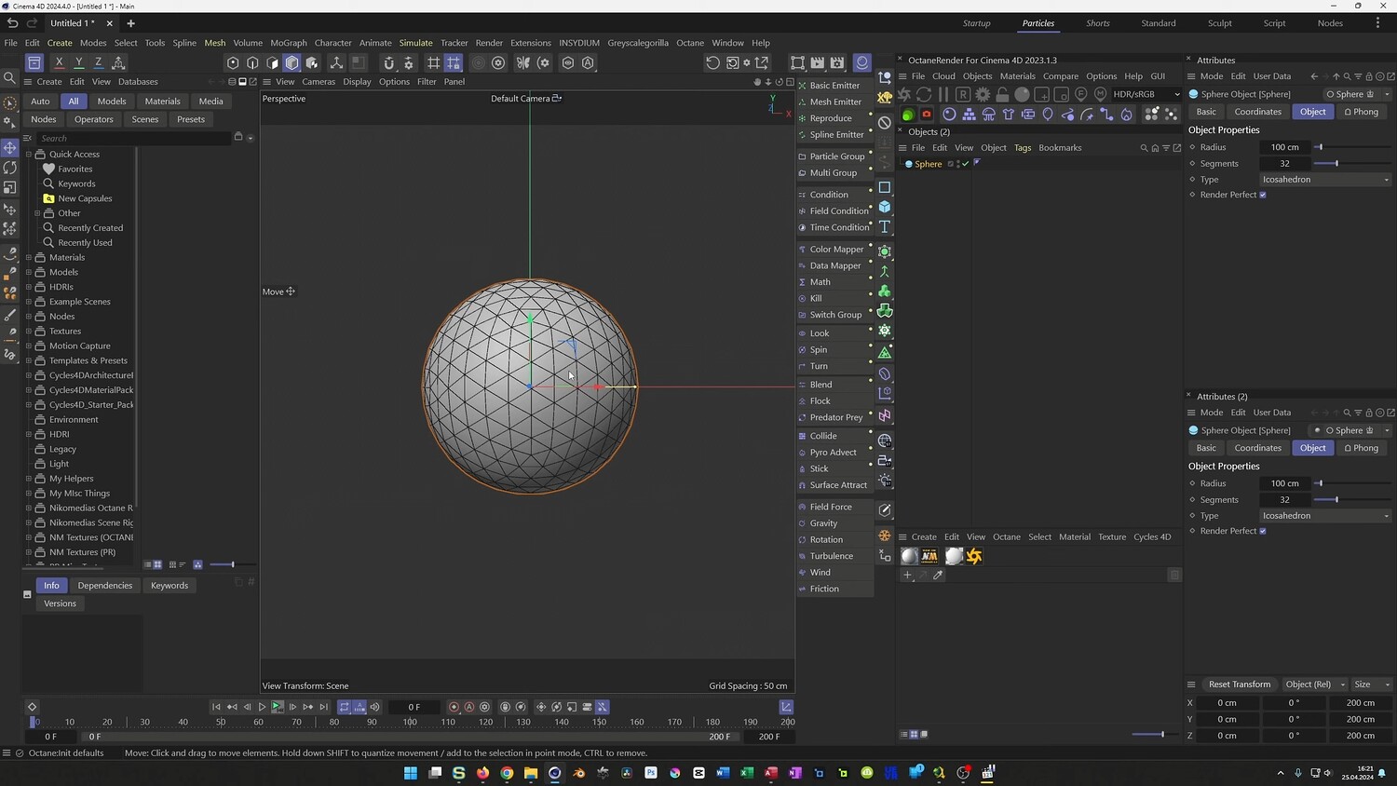Switch to the Coordinates tab in upper Attributes
Viewport: 1397px width, 786px height.
tap(1257, 112)
